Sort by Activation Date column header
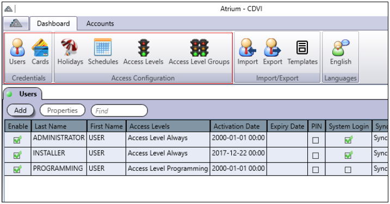The width and height of the screenshot is (390, 204). point(239,126)
